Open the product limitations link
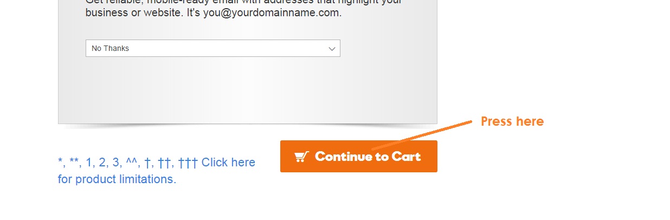The width and height of the screenshot is (670, 220). (157, 170)
